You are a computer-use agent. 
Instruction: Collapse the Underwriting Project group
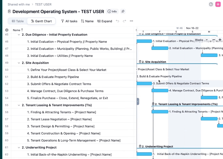[19, 147]
